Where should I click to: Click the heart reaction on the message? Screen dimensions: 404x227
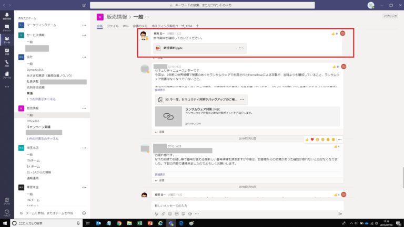(x=312, y=139)
